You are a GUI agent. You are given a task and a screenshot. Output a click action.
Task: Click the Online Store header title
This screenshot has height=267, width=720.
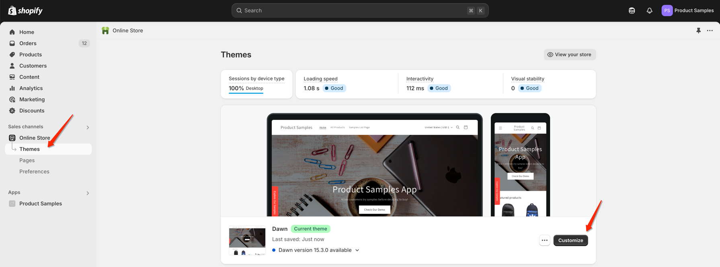pos(128,30)
